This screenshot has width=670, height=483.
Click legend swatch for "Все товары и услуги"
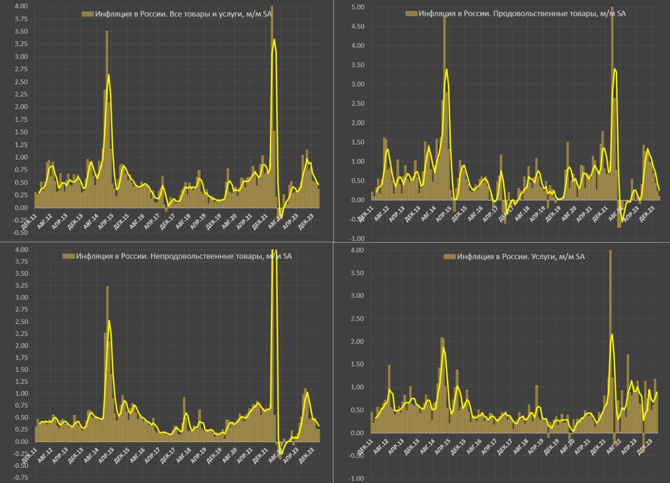(x=87, y=14)
